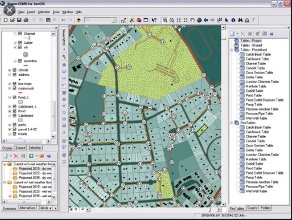Expand the parks layer in table of contents
The height and width of the screenshot is (220, 292).
click(10, 125)
